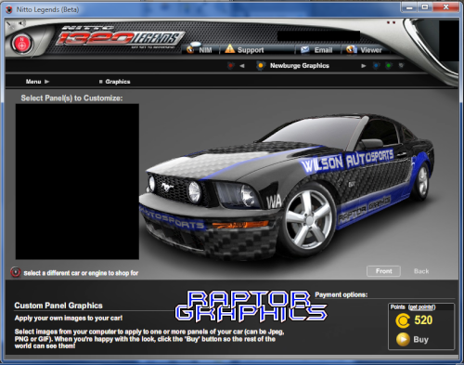Show the Front view of the car
This screenshot has height=365, width=464.
(383, 271)
